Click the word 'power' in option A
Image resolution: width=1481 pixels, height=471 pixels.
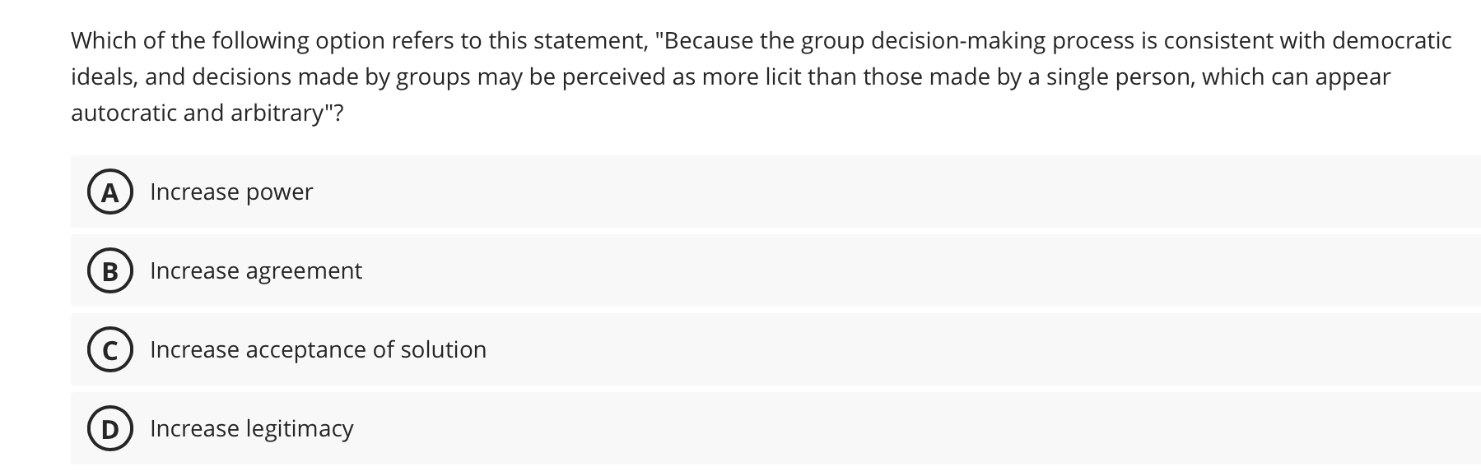(x=279, y=193)
